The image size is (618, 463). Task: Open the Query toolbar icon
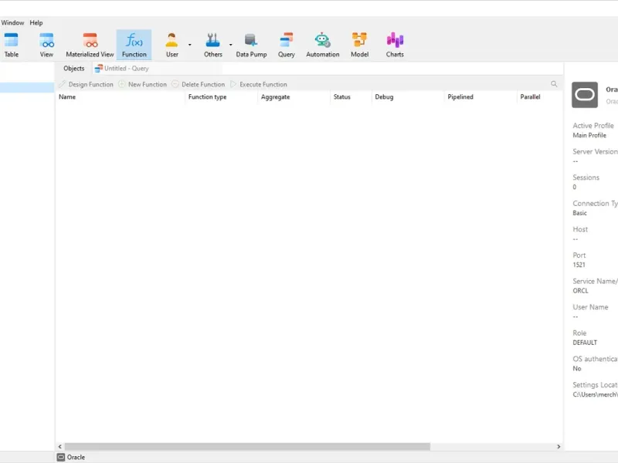(286, 45)
